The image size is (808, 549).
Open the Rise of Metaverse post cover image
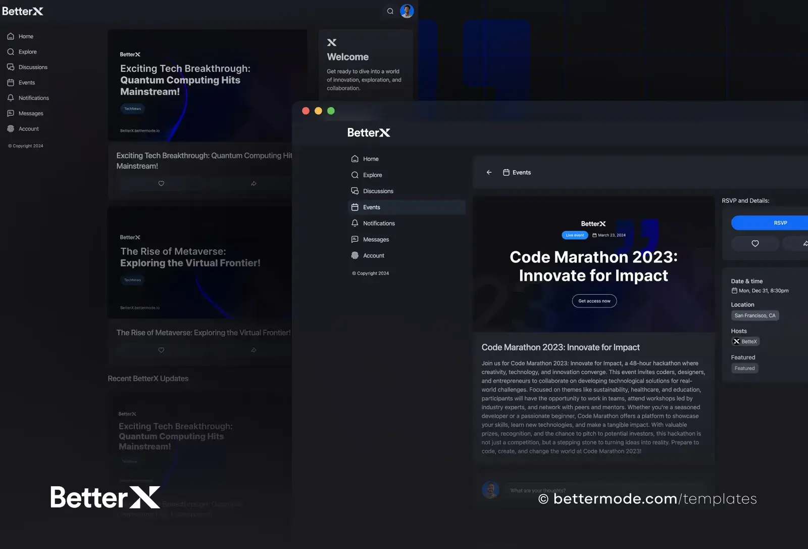200,262
